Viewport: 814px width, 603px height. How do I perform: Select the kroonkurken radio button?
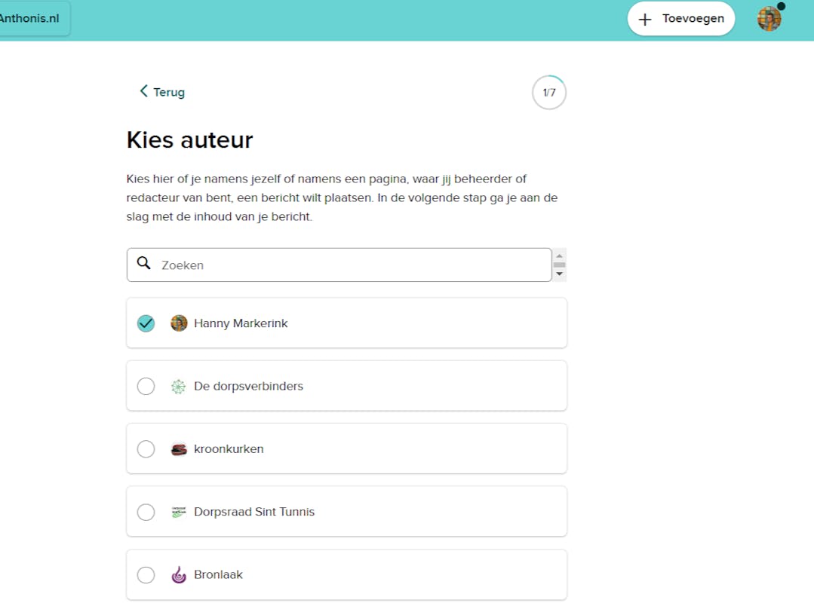pos(146,449)
